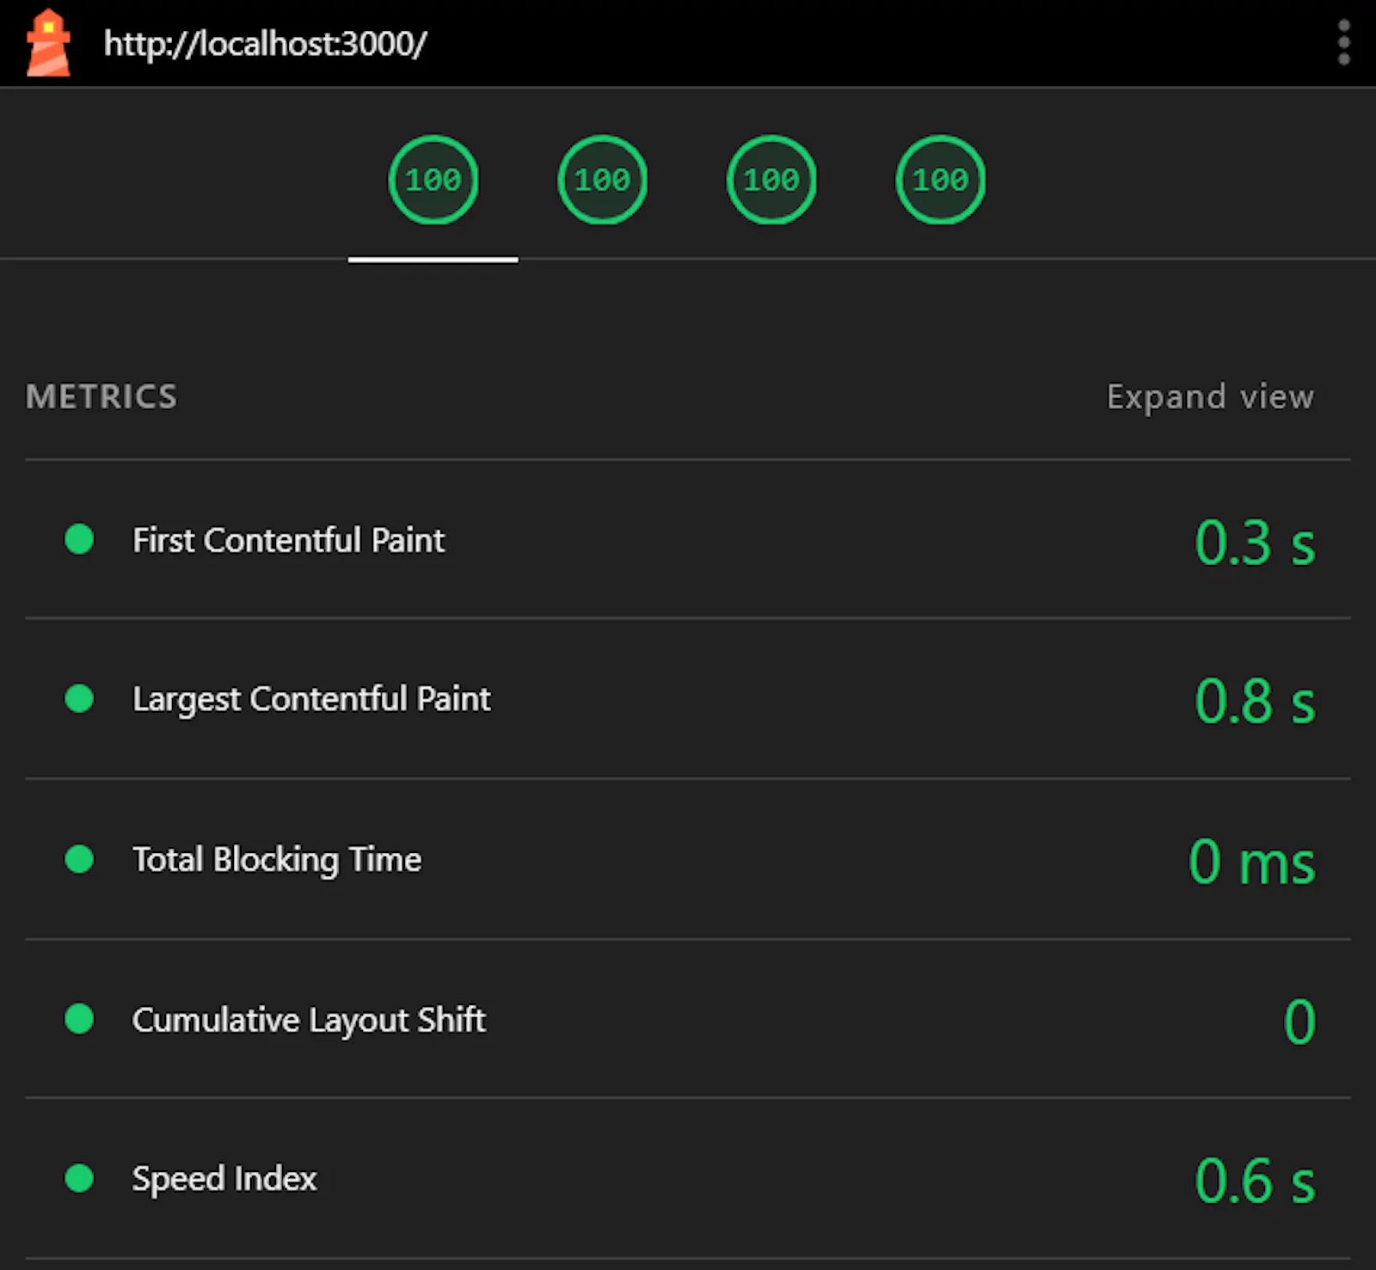The image size is (1376, 1270).
Task: Select the second 100 score gauge
Action: (603, 180)
